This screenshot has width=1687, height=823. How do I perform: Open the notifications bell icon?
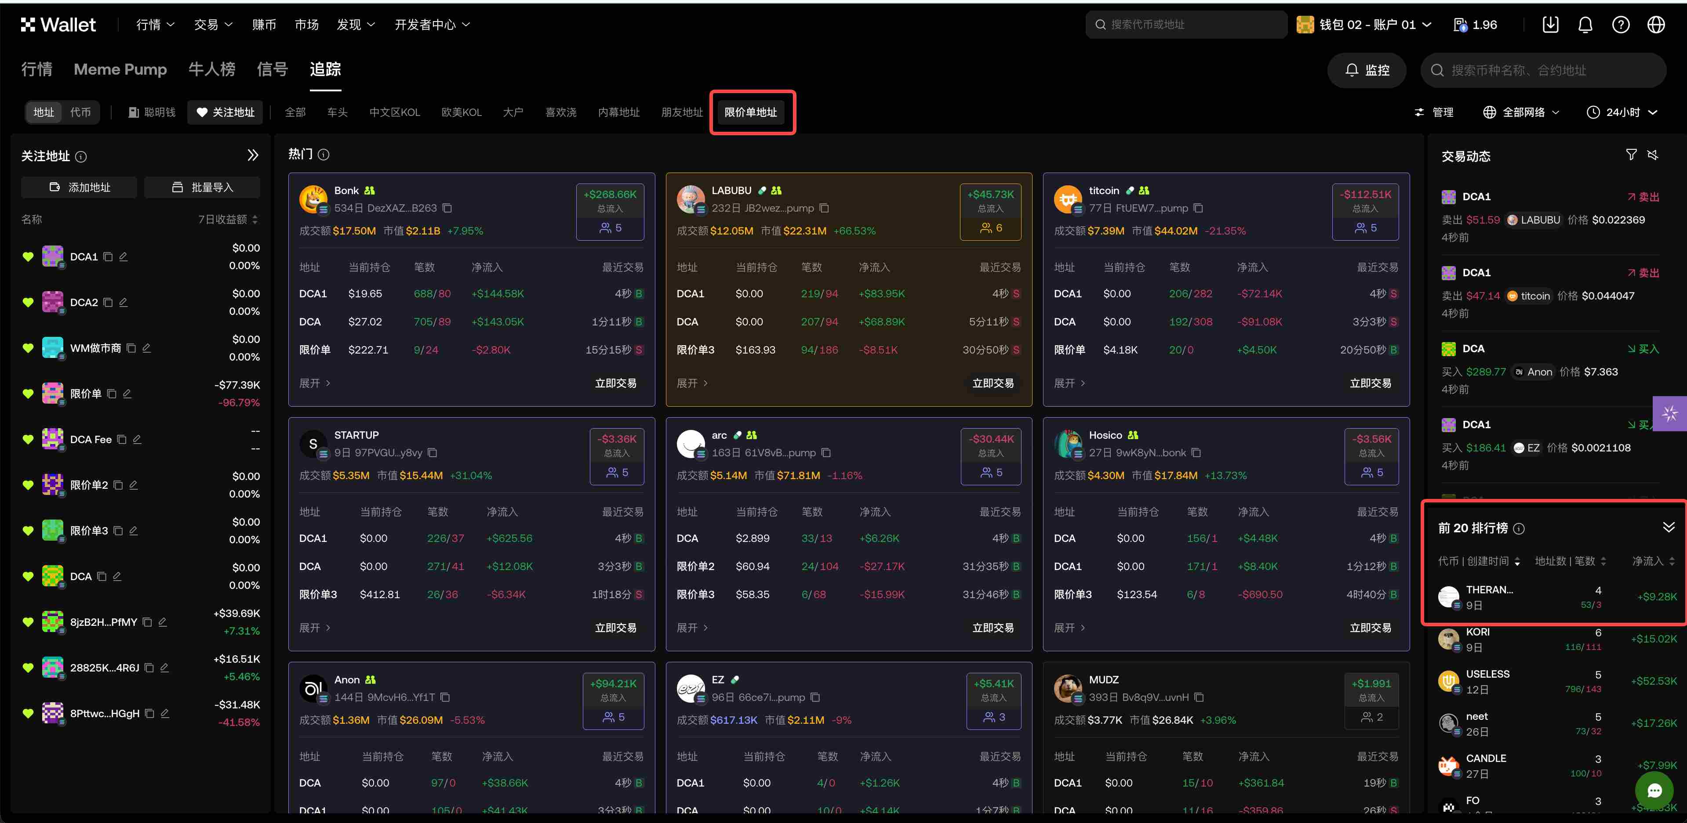(1585, 24)
